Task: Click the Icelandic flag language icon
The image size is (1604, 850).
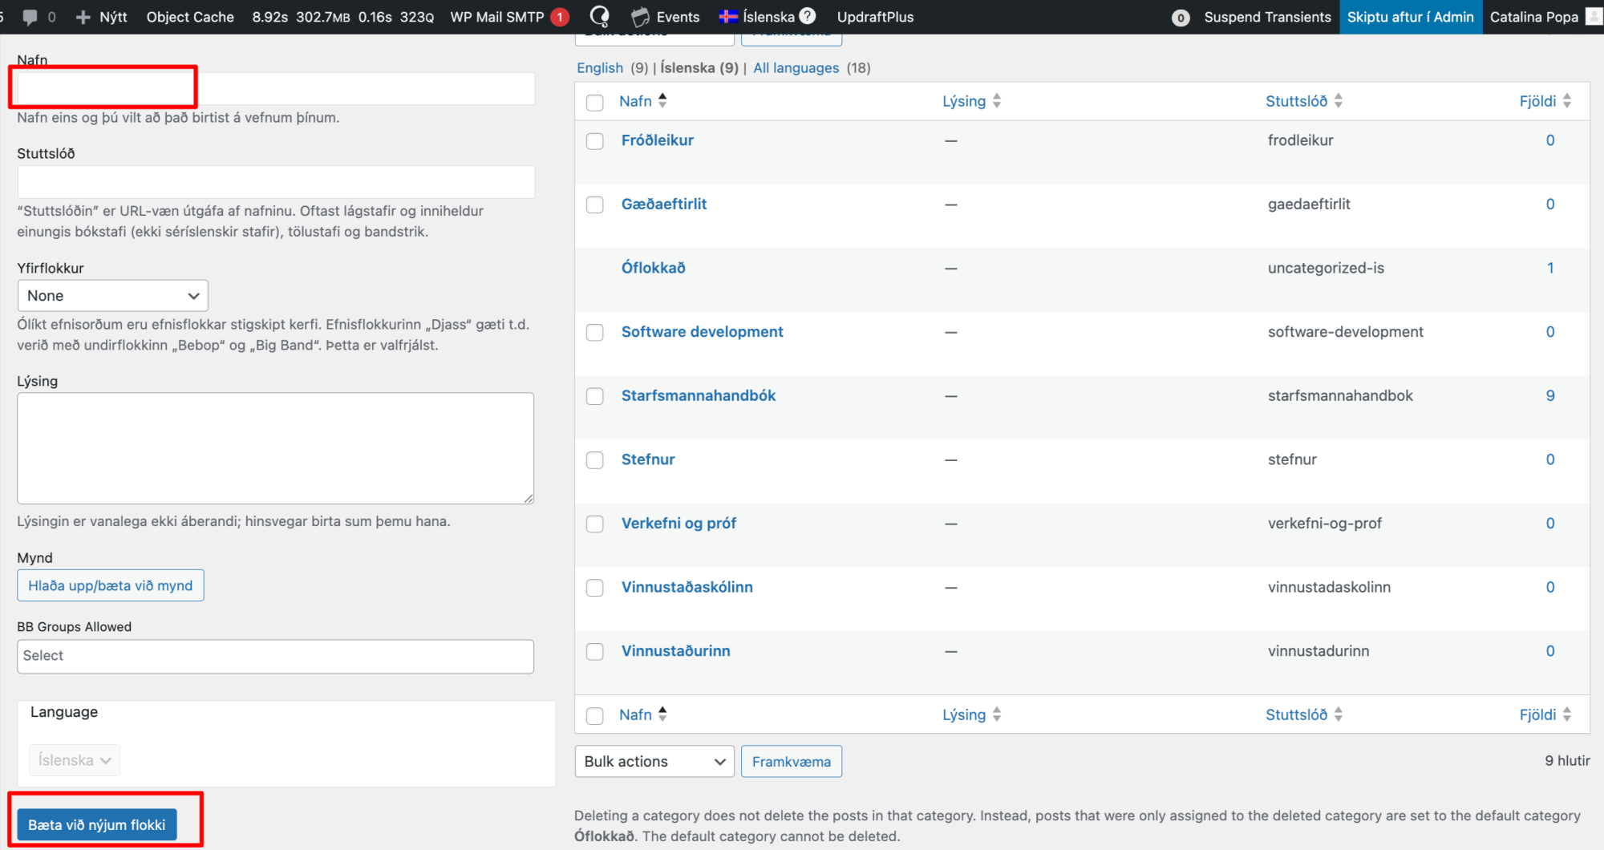Action: click(728, 17)
